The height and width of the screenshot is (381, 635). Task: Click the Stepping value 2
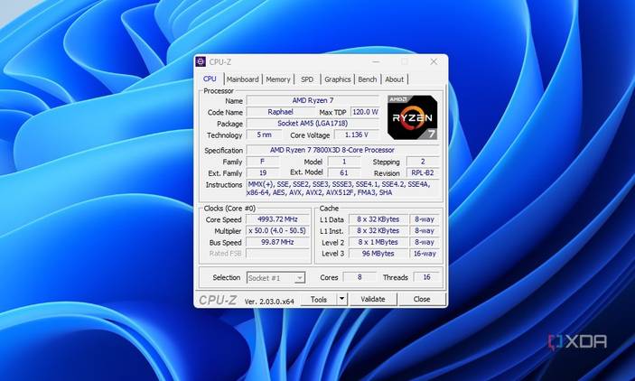pyautogui.click(x=423, y=162)
